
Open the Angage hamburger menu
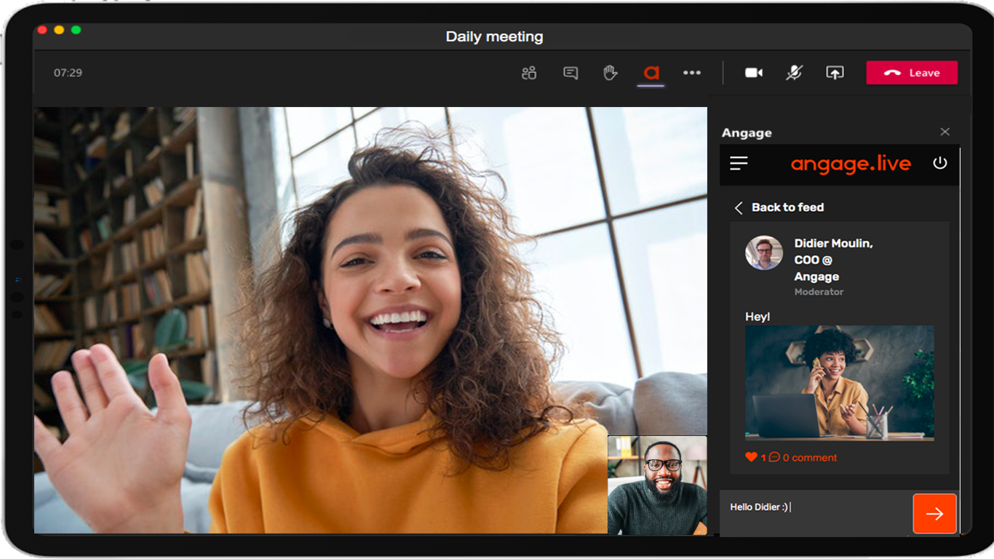click(739, 164)
